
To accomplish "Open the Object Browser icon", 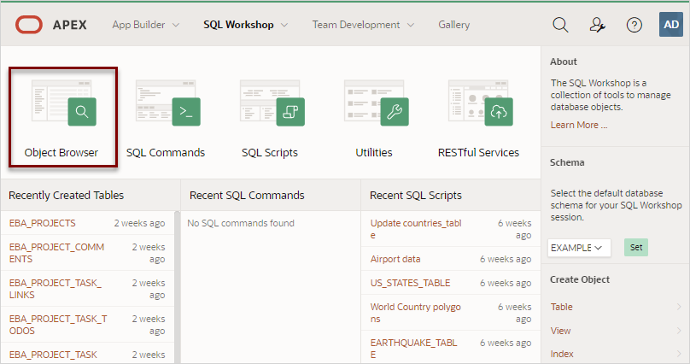I will pos(64,103).
